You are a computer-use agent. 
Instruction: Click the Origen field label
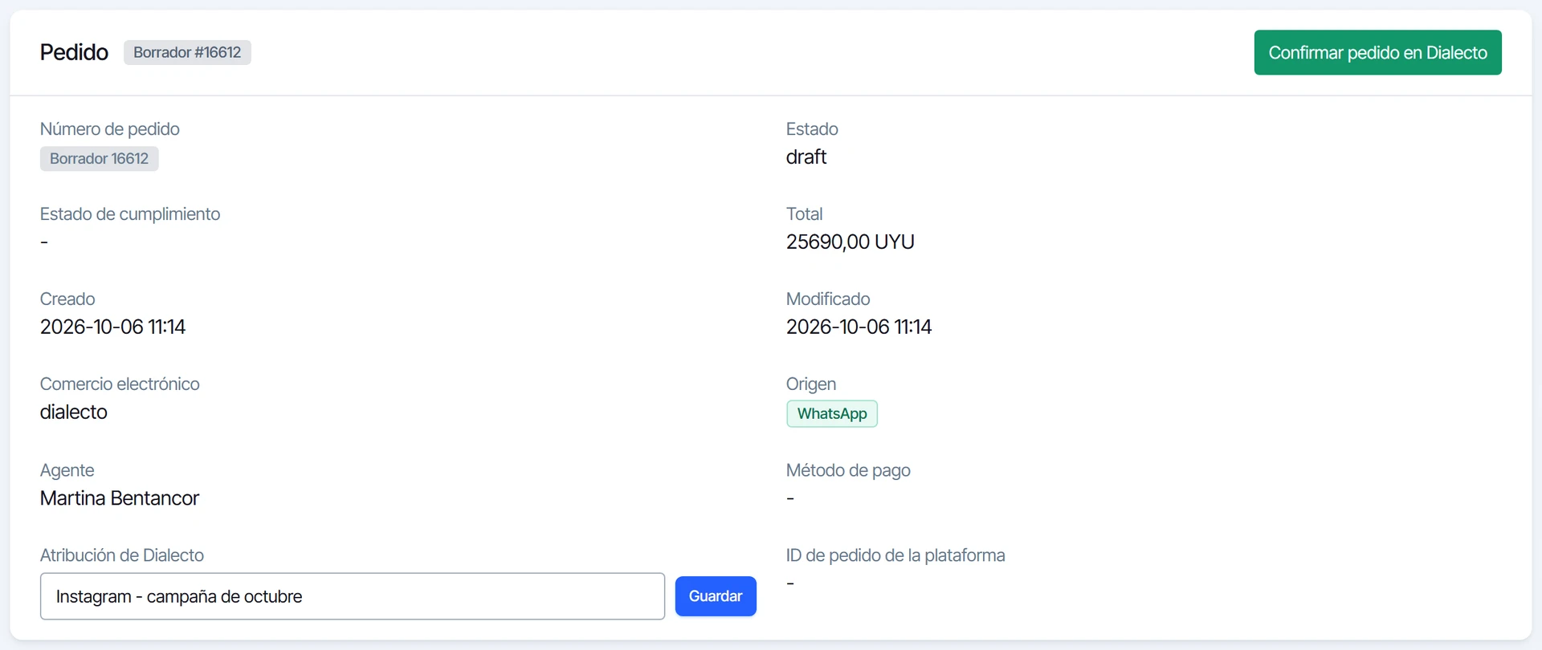tap(811, 384)
